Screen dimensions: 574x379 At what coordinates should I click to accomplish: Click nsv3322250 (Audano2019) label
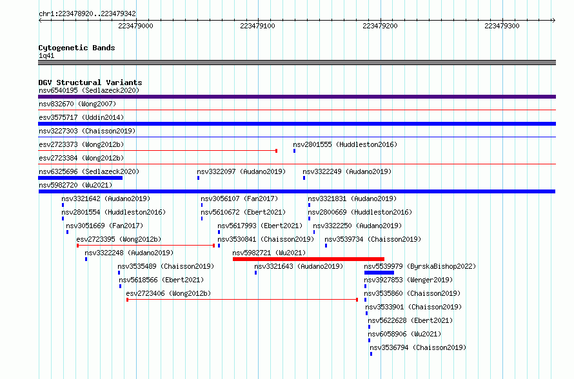coord(357,226)
